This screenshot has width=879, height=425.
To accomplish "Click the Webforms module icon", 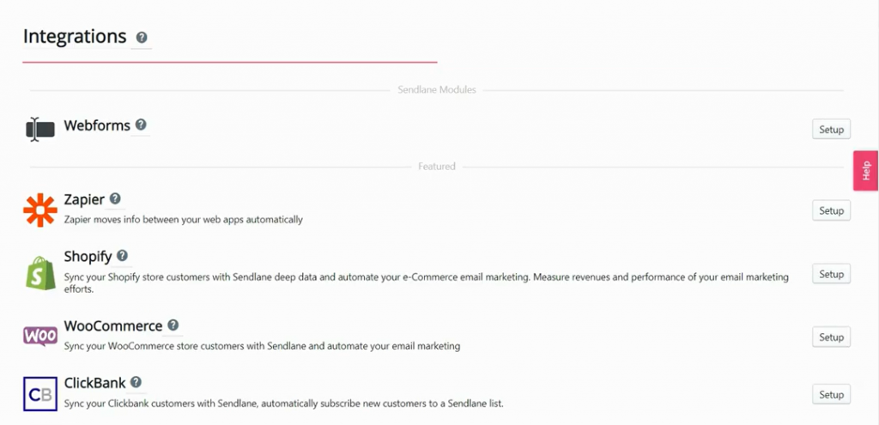I will (39, 130).
